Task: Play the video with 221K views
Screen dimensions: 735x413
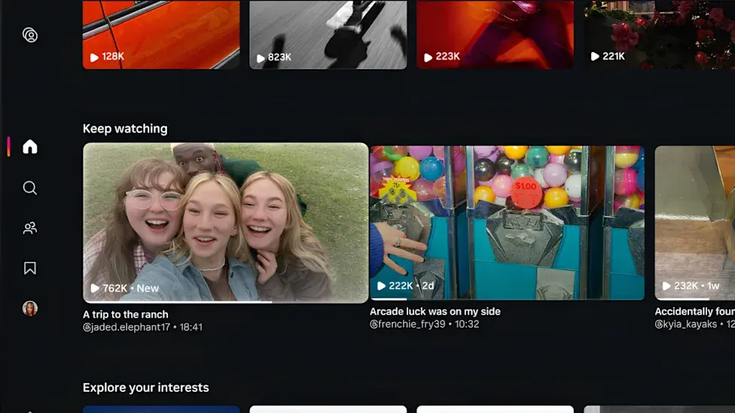Action: click(659, 35)
